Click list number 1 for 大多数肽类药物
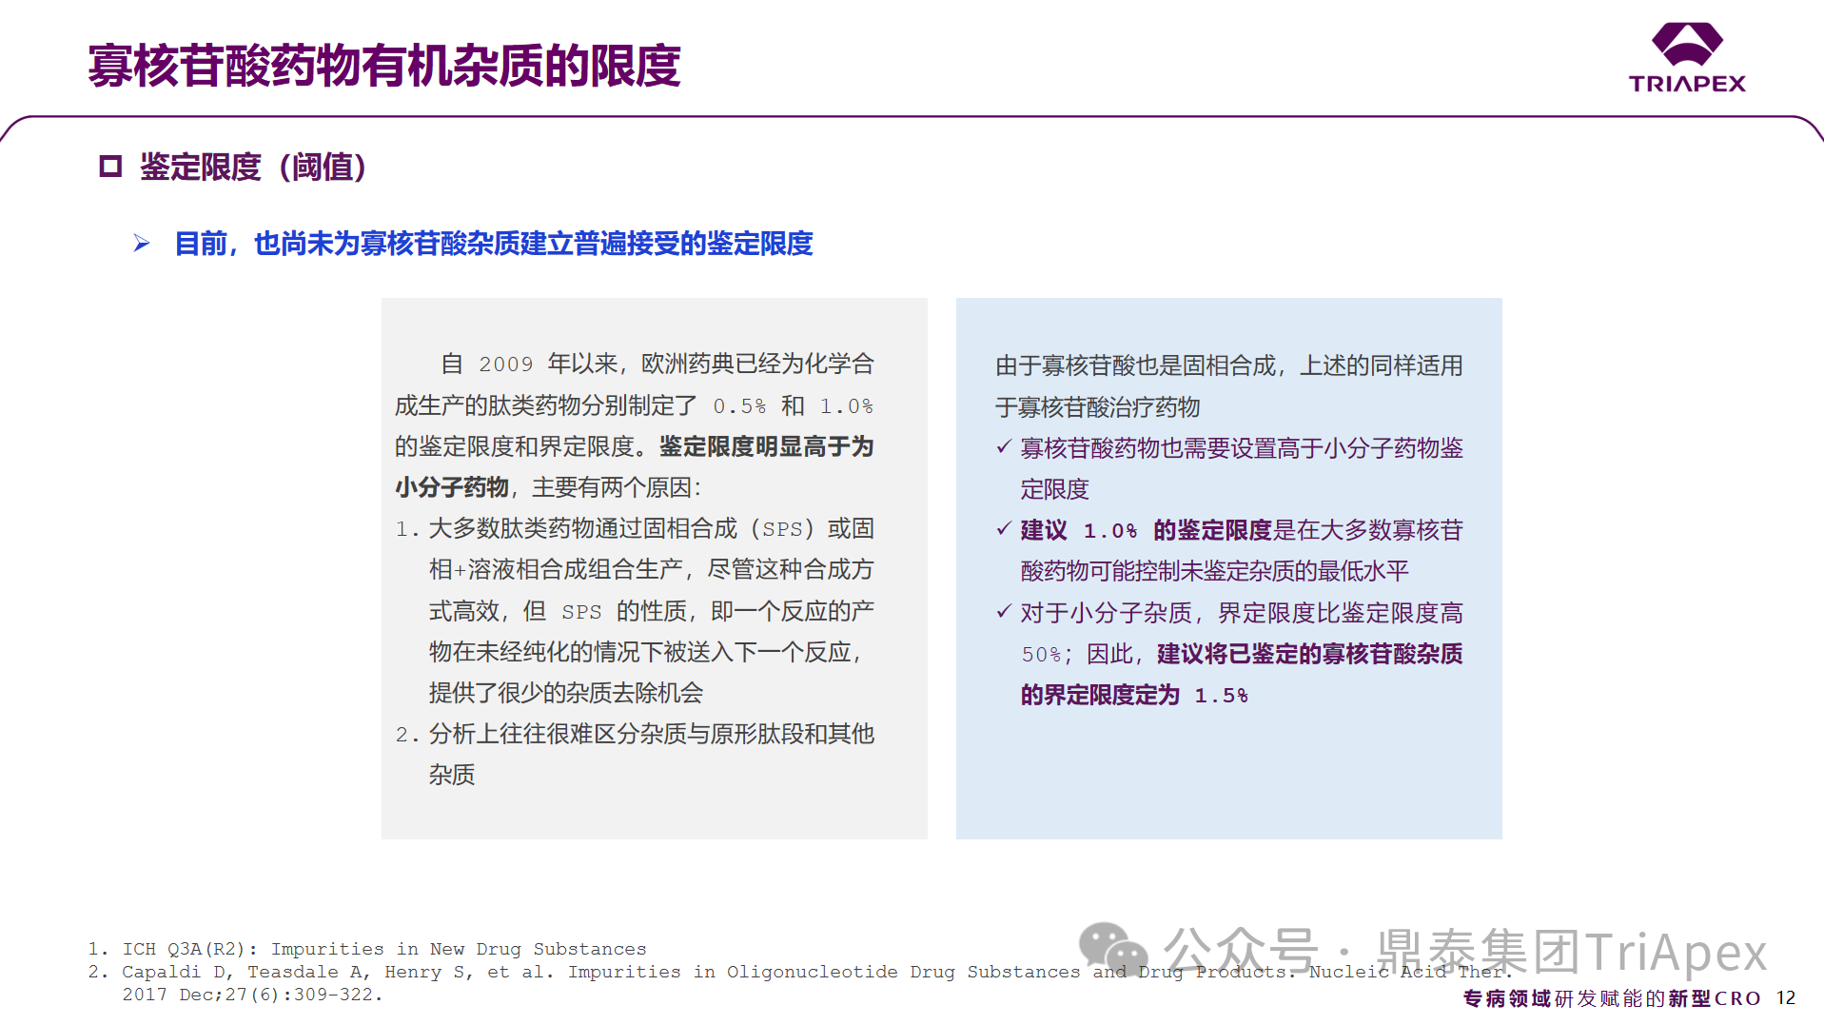The image size is (1824, 1025). [x=406, y=529]
